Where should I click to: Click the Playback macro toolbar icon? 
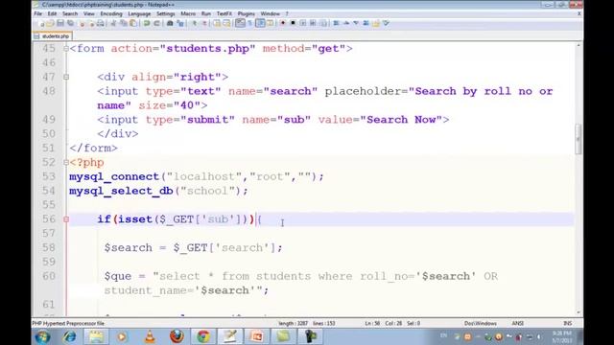303,23
